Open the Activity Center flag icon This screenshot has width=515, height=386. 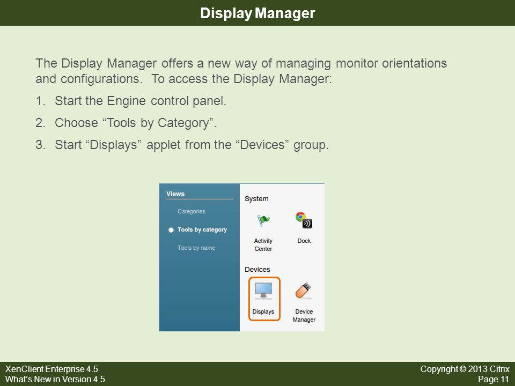pos(263,220)
